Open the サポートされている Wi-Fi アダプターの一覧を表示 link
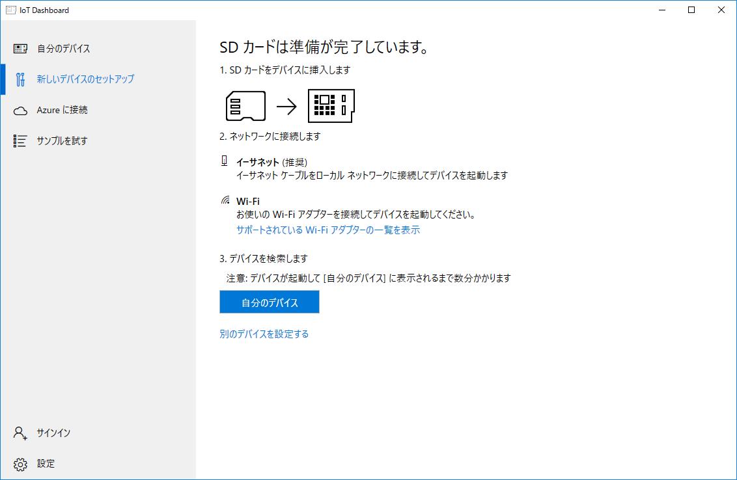 (328, 230)
